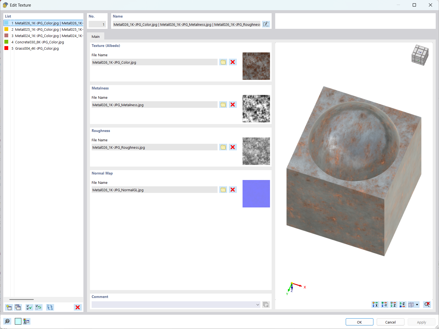This screenshot has width=439, height=329.
Task: Delete all textures with the red X
Action: point(78,307)
